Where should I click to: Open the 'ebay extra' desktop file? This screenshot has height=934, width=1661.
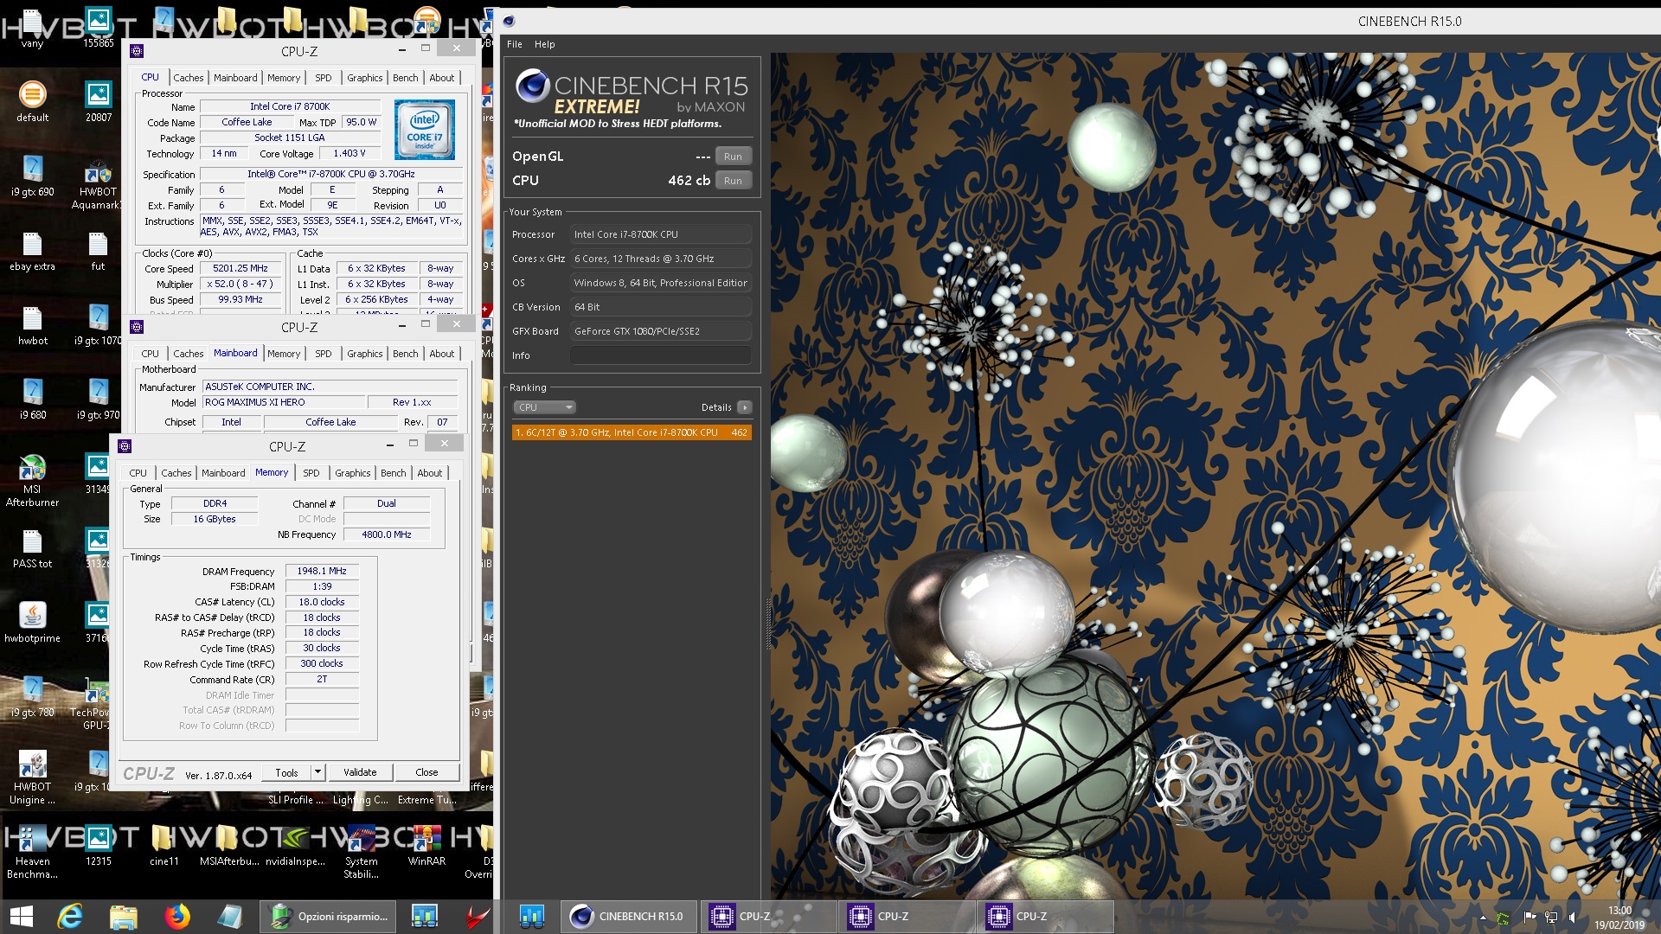[x=32, y=251]
